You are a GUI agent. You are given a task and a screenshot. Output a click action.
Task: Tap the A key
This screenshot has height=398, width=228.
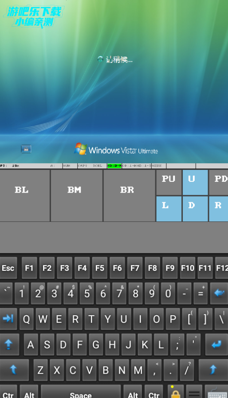click(31, 345)
